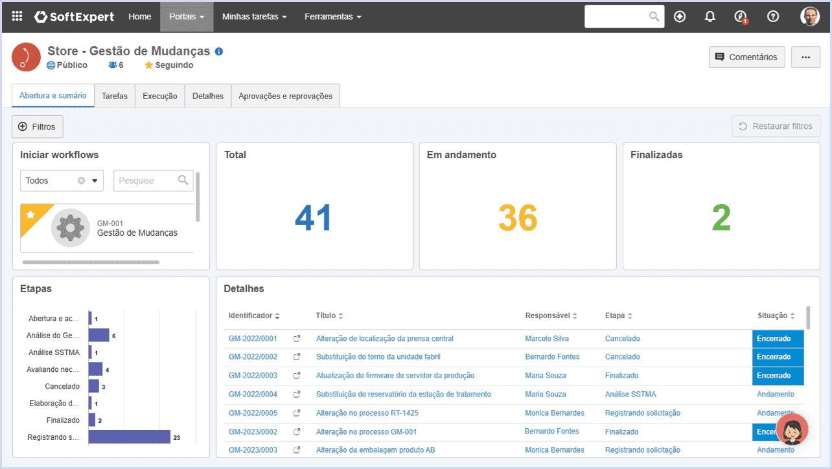Click the Registrando solicitação bar in Etapas chart
The width and height of the screenshot is (832, 469).
130,437
